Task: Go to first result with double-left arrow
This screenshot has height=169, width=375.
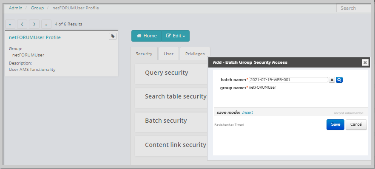Action: [x=10, y=24]
